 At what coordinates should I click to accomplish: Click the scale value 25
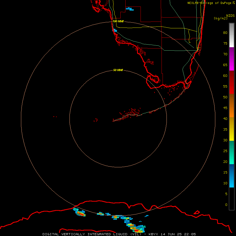tap(225, 151)
